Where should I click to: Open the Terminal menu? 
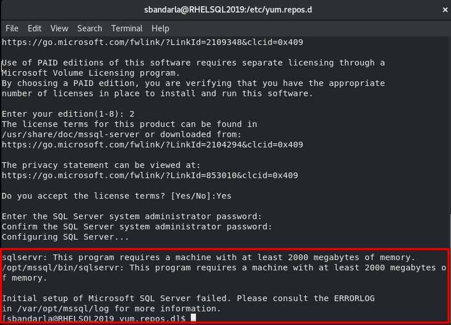click(x=127, y=28)
